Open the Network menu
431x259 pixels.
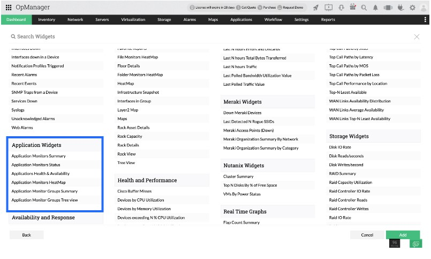click(75, 19)
